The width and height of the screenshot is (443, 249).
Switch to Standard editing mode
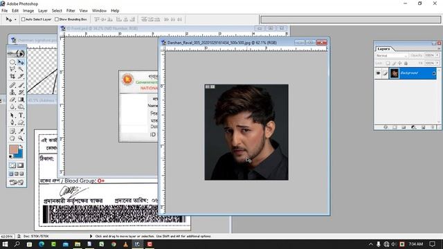(12, 165)
